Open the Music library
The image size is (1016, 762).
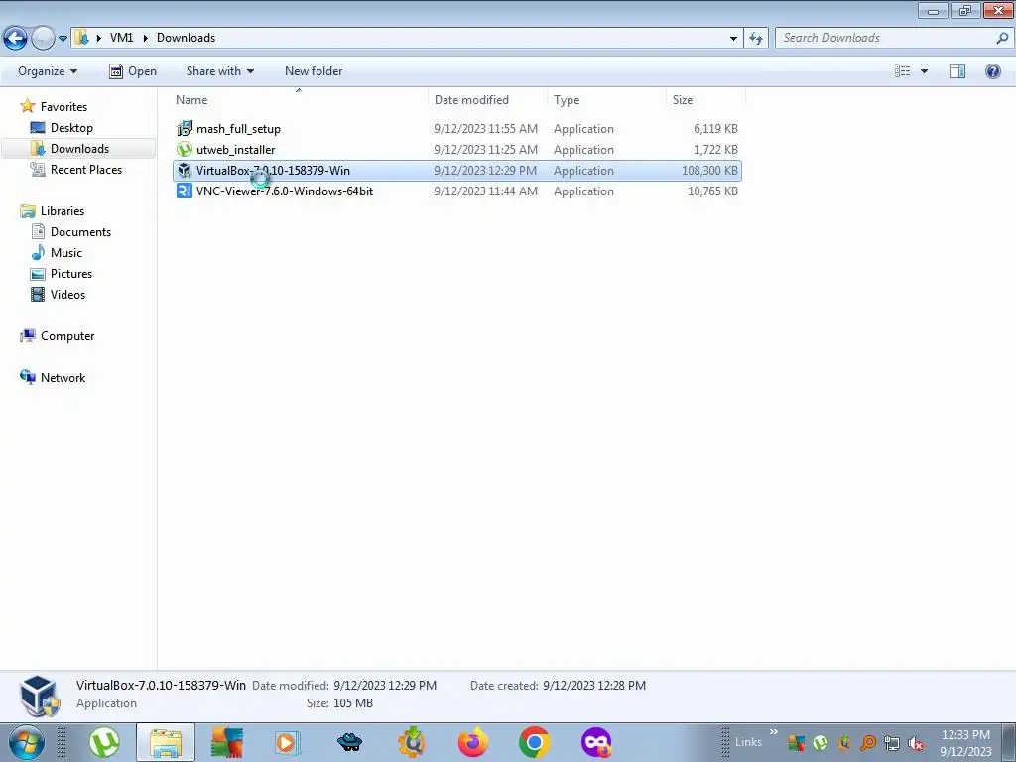pos(66,253)
